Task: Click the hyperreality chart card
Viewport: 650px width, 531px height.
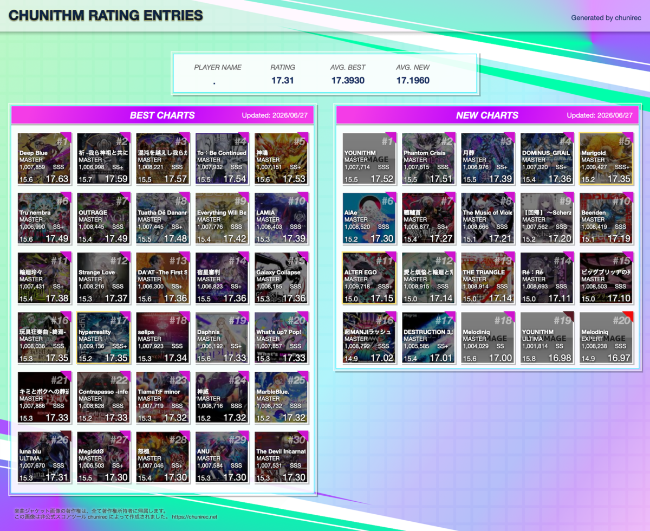Action: pos(103,338)
